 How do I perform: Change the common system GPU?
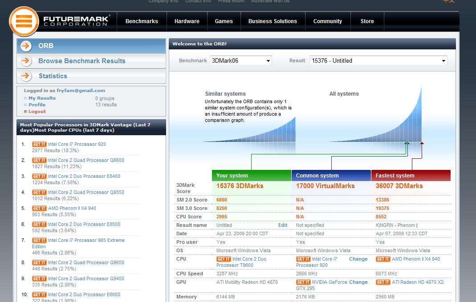[358, 282]
